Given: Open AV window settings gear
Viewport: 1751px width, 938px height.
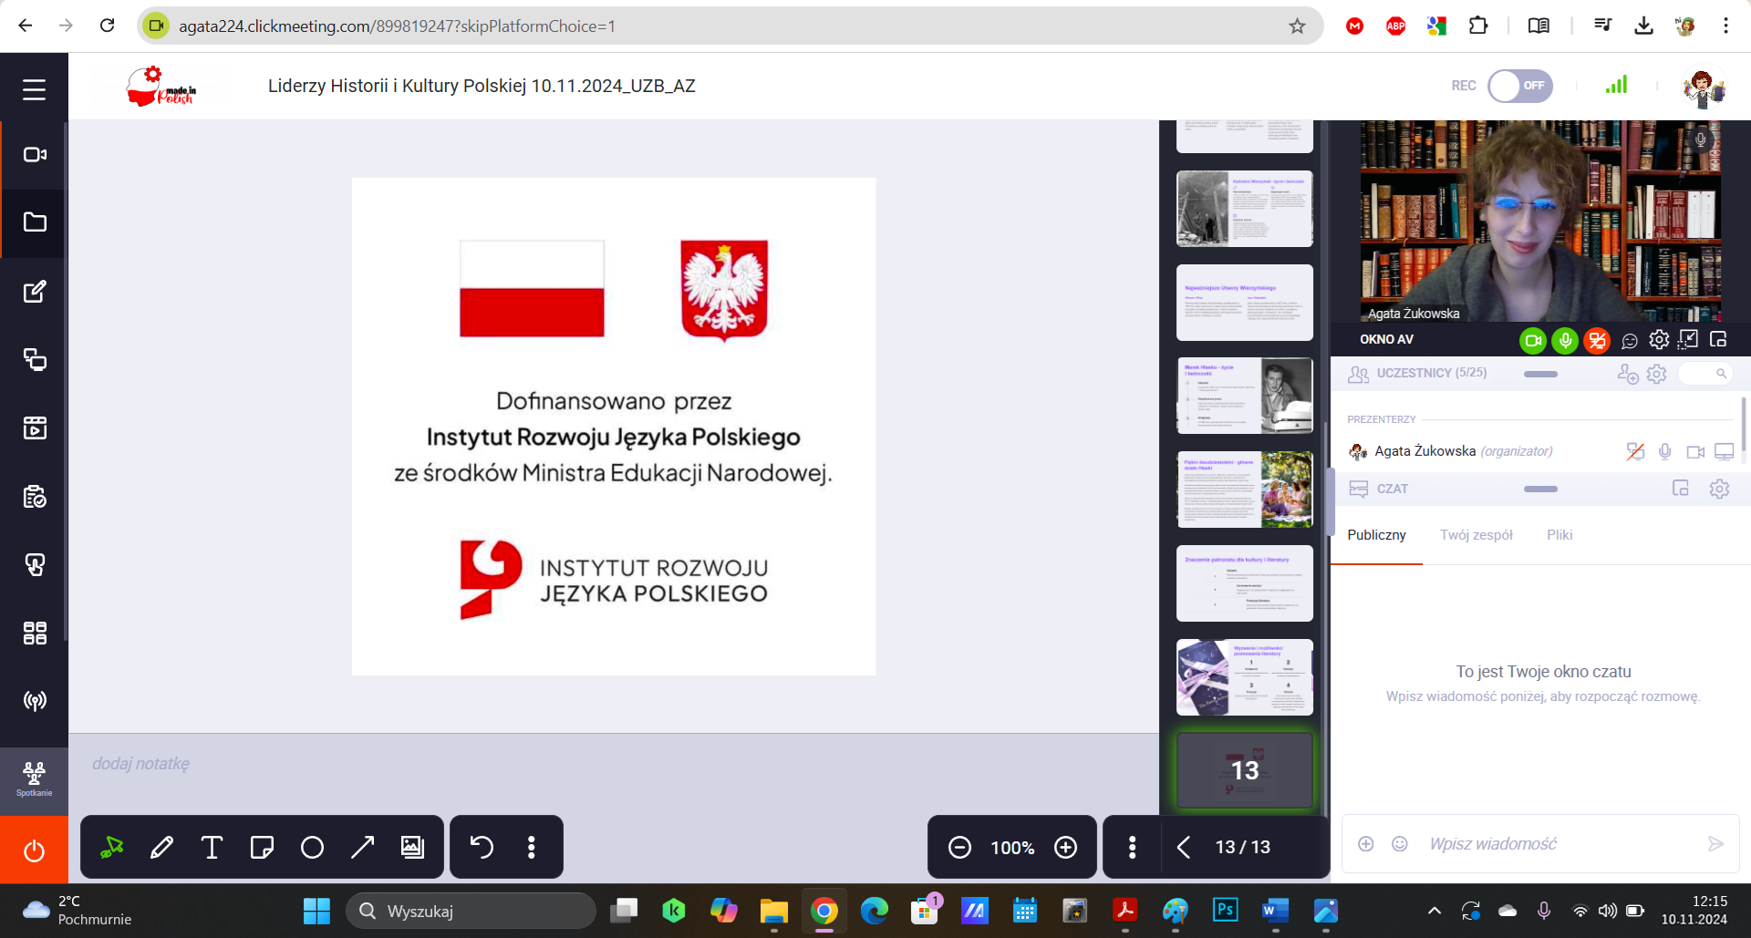Looking at the screenshot, I should tap(1659, 340).
